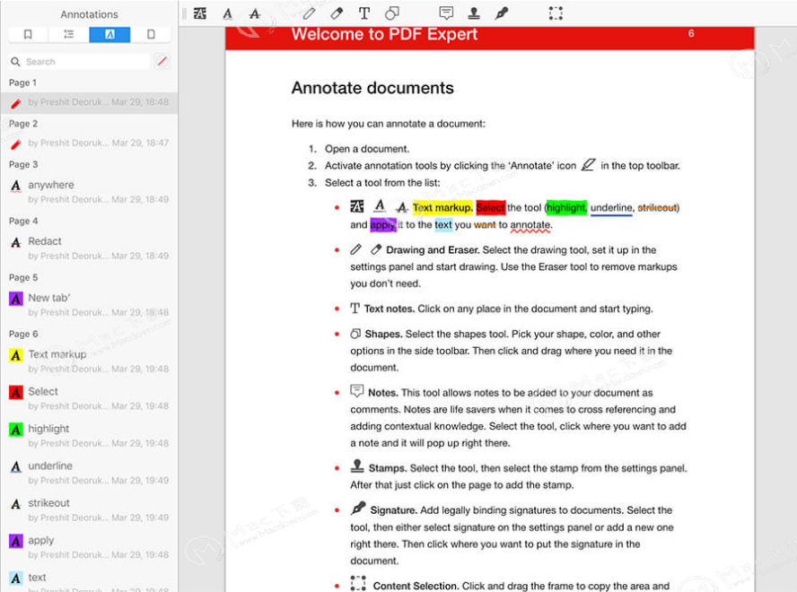This screenshot has width=797, height=592.
Task: Click red highlighted 'Select' in document
Action: (x=491, y=207)
